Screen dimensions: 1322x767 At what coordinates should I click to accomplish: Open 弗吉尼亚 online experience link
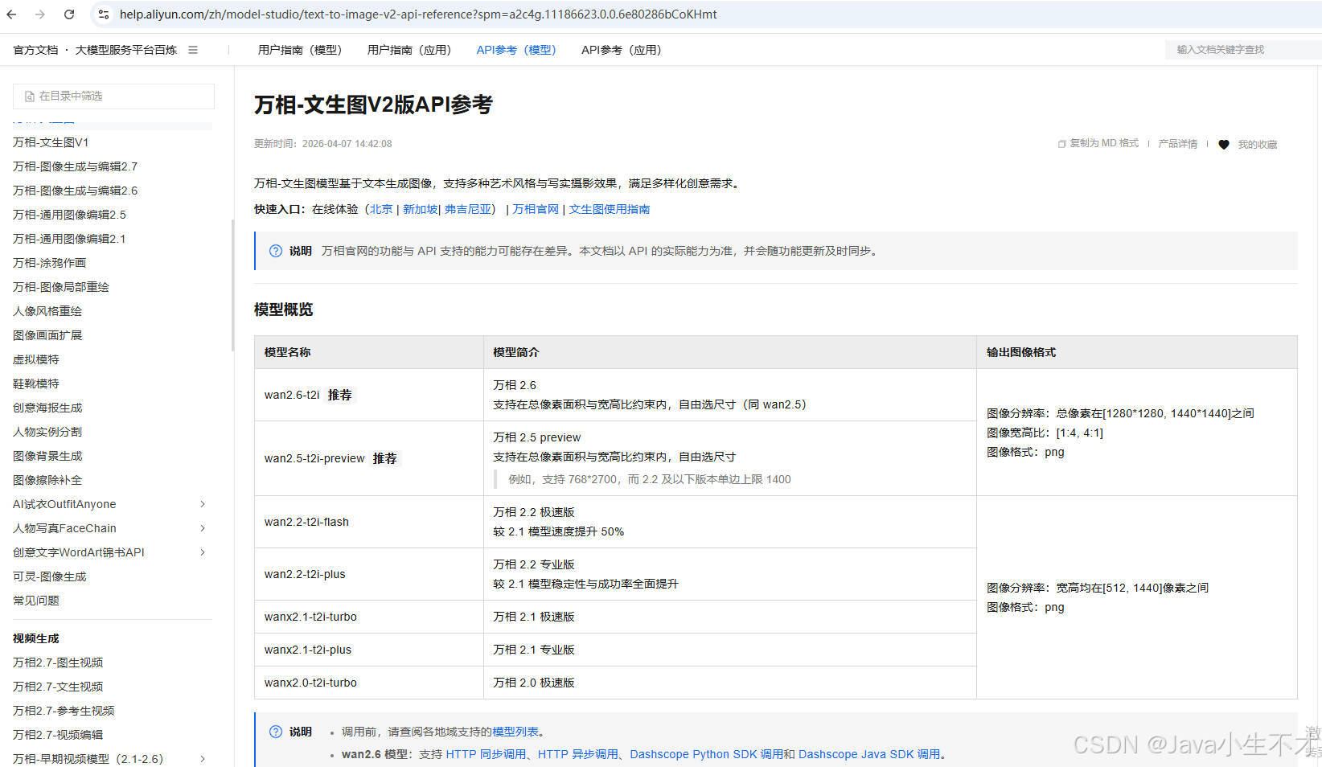(468, 209)
